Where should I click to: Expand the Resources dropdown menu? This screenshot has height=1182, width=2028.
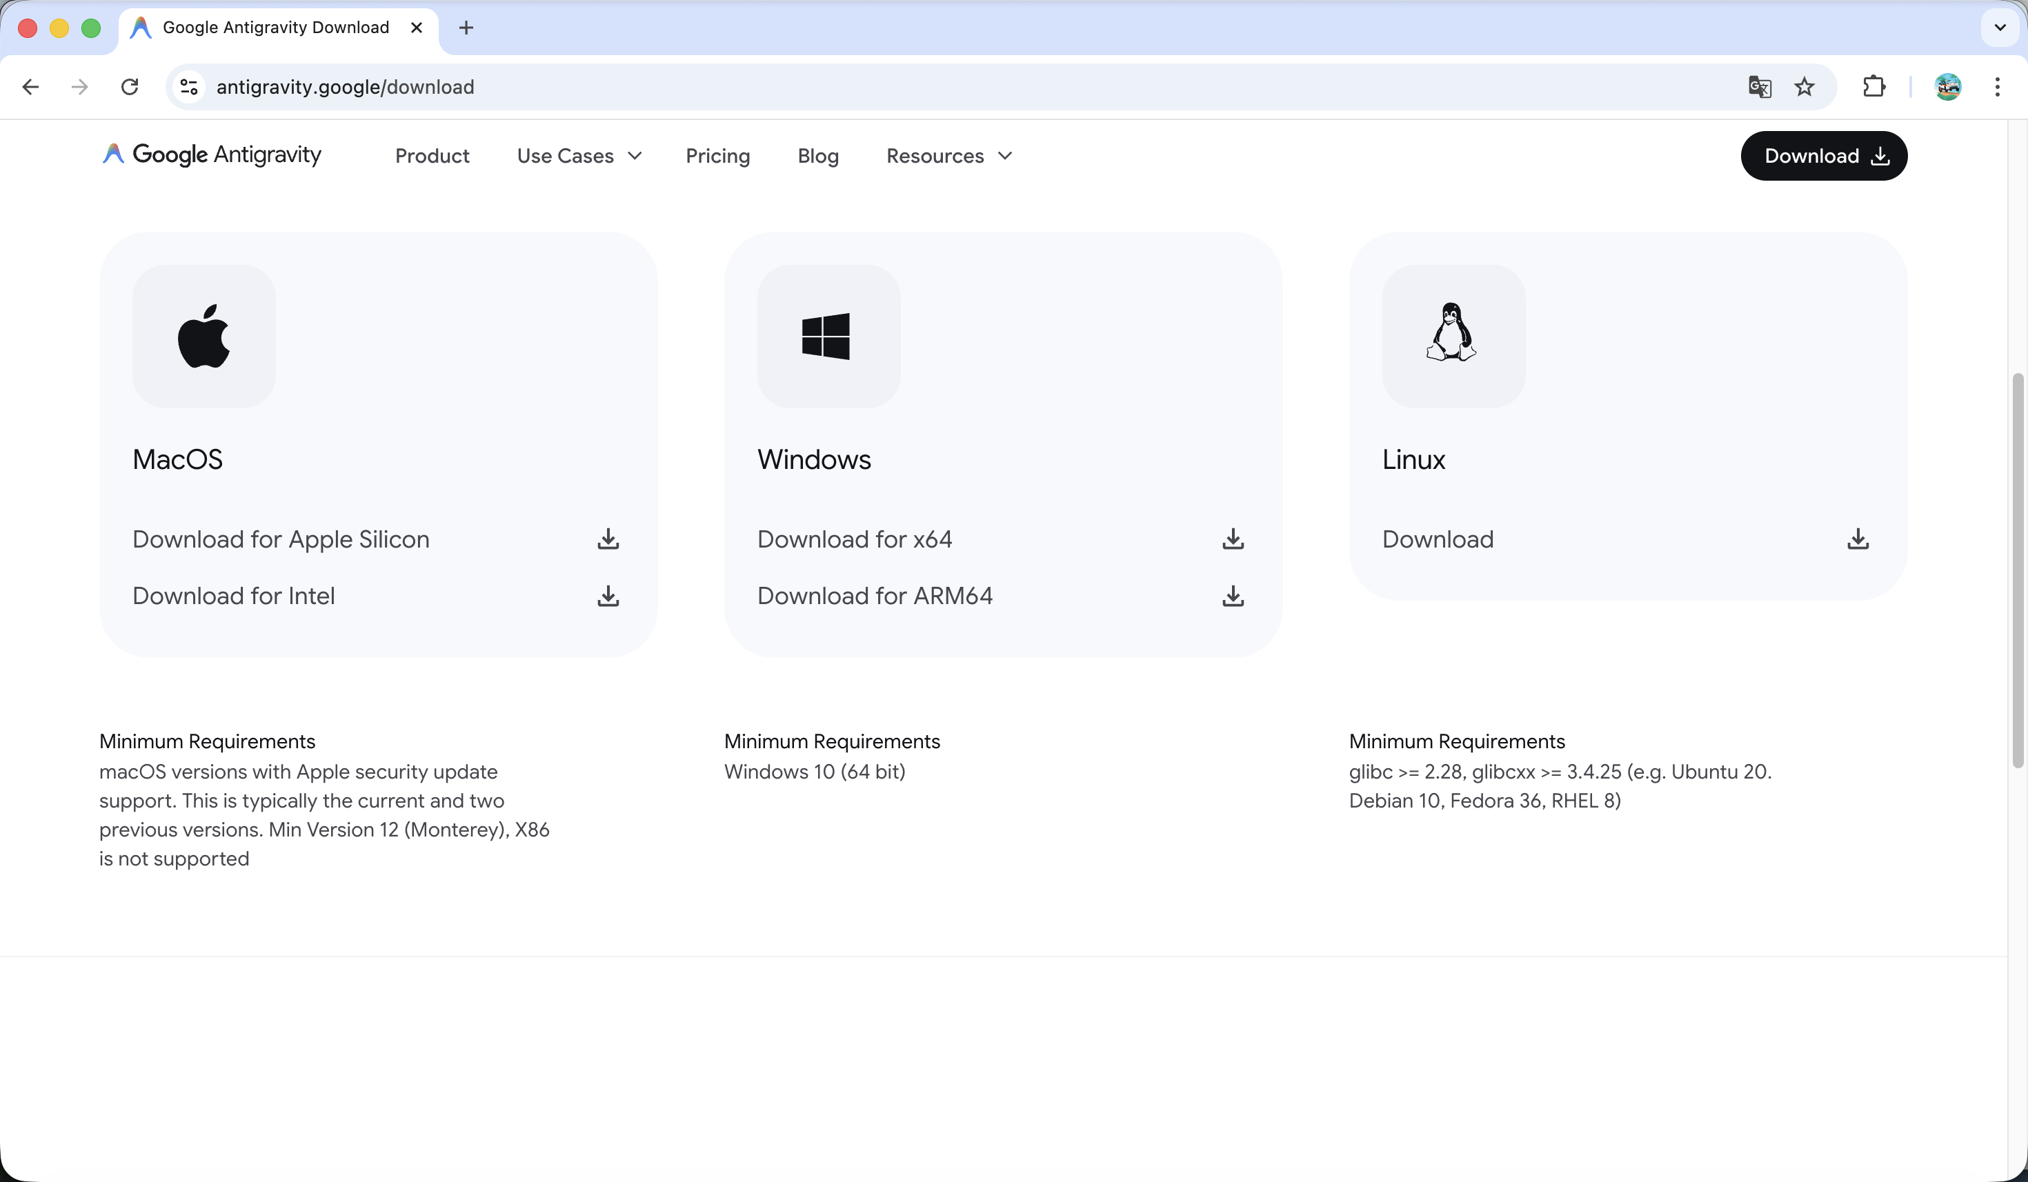pos(949,156)
